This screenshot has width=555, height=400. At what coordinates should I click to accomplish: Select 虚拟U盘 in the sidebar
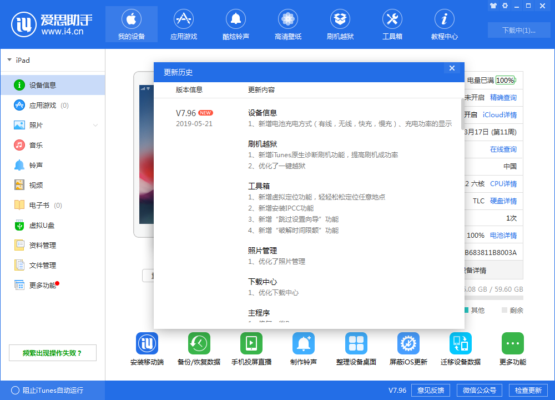[x=53, y=226]
